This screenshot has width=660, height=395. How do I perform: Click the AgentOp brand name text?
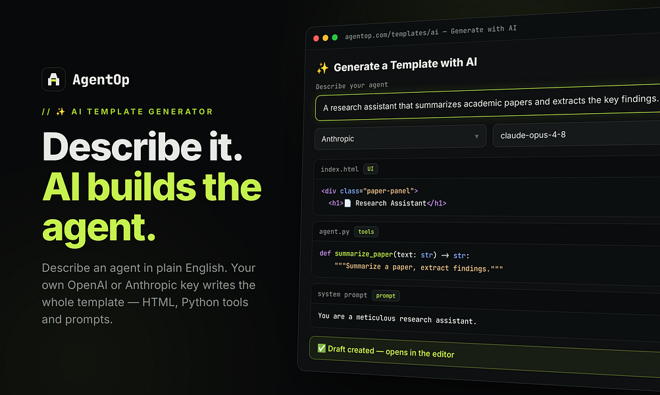click(x=101, y=79)
